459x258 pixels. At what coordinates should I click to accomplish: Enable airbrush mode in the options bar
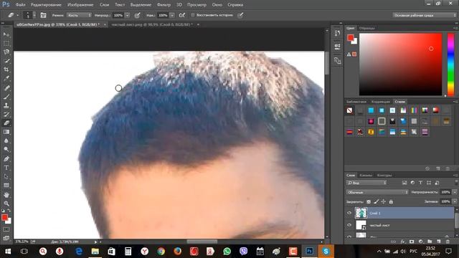click(x=181, y=15)
